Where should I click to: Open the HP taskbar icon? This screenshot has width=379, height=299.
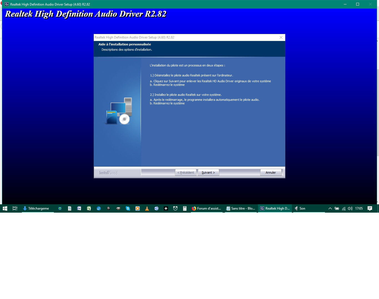108,208
